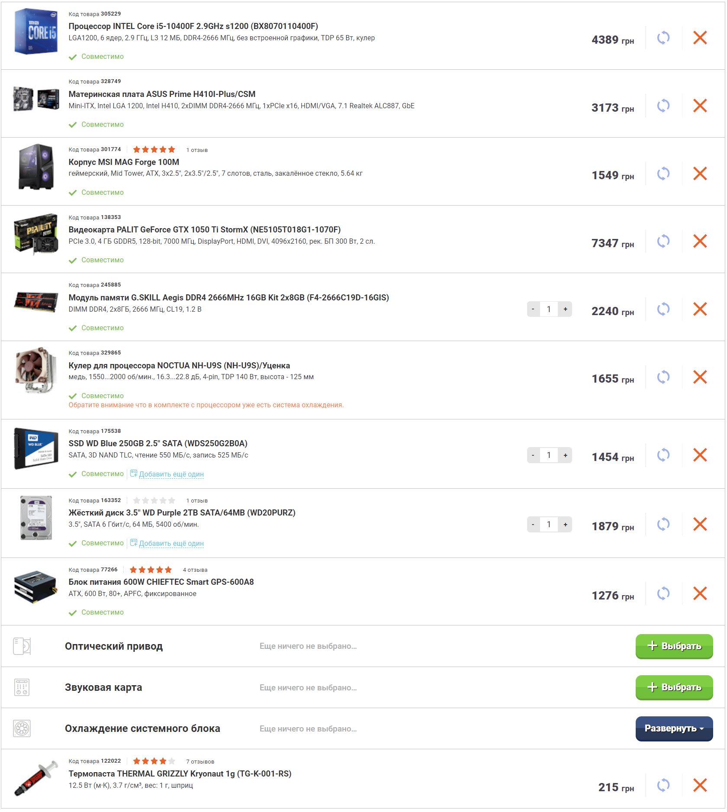Add another drive under WD Purple 2TB
Viewport: 727px width, 812px height.
171,543
